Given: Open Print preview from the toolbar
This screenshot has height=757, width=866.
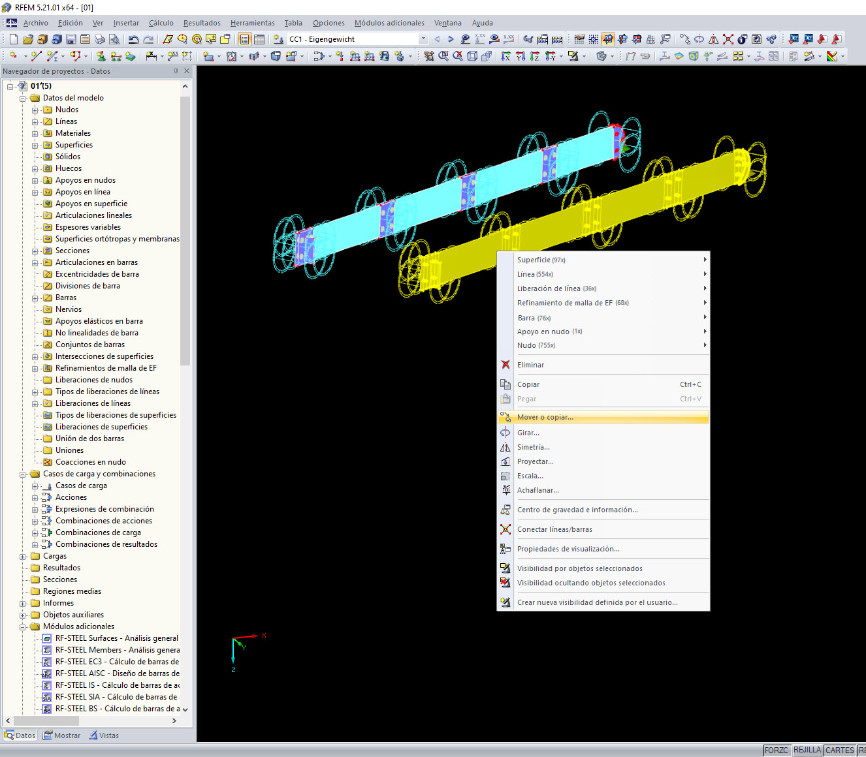Looking at the screenshot, I should point(114,39).
